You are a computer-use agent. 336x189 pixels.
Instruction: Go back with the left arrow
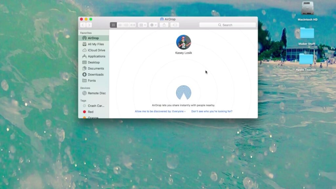[83, 25]
